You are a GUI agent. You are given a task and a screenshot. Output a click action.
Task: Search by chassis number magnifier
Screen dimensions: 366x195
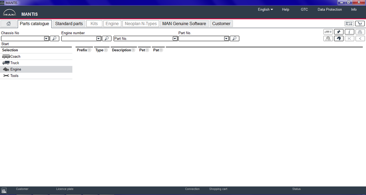click(x=54, y=38)
